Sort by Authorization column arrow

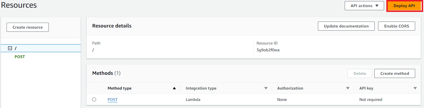tap(348, 88)
